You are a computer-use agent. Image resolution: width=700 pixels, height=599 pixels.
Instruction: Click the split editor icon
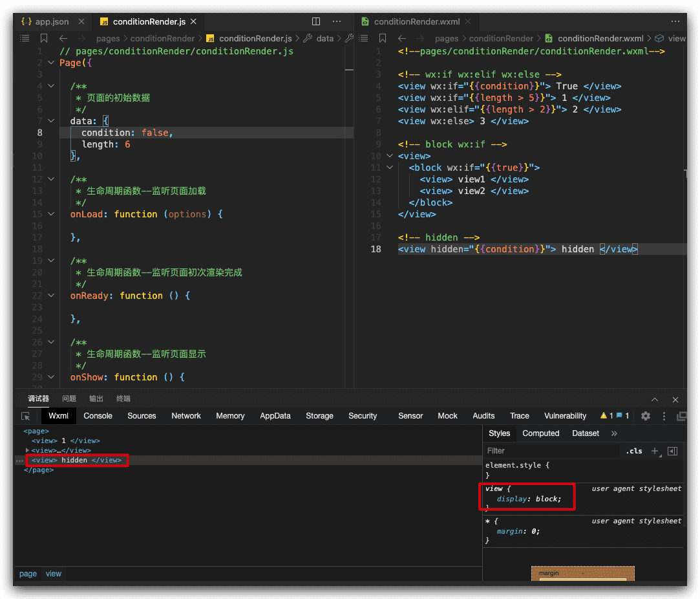tap(316, 21)
